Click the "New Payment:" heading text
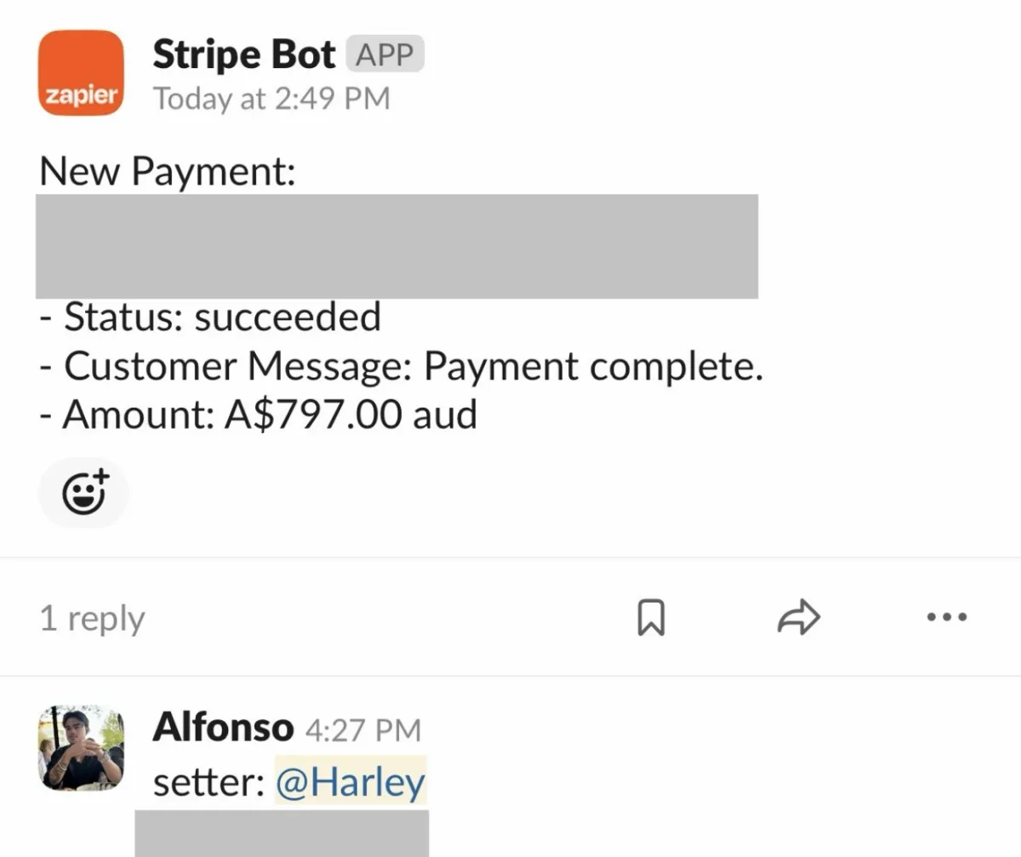This screenshot has width=1021, height=857. 168,171
